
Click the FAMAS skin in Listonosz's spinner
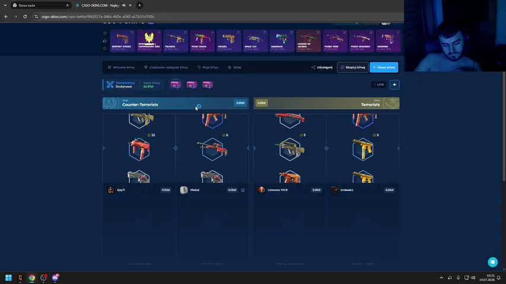pos(289,149)
